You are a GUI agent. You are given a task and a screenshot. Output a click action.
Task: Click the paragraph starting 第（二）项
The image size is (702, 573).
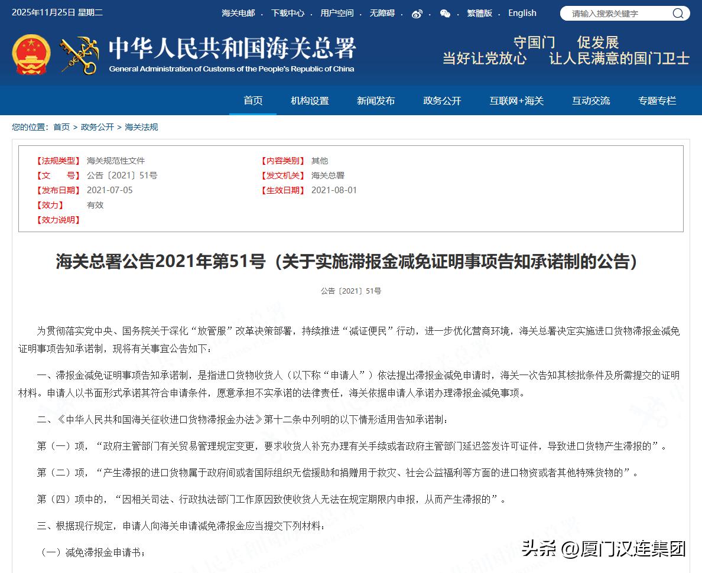(x=337, y=473)
